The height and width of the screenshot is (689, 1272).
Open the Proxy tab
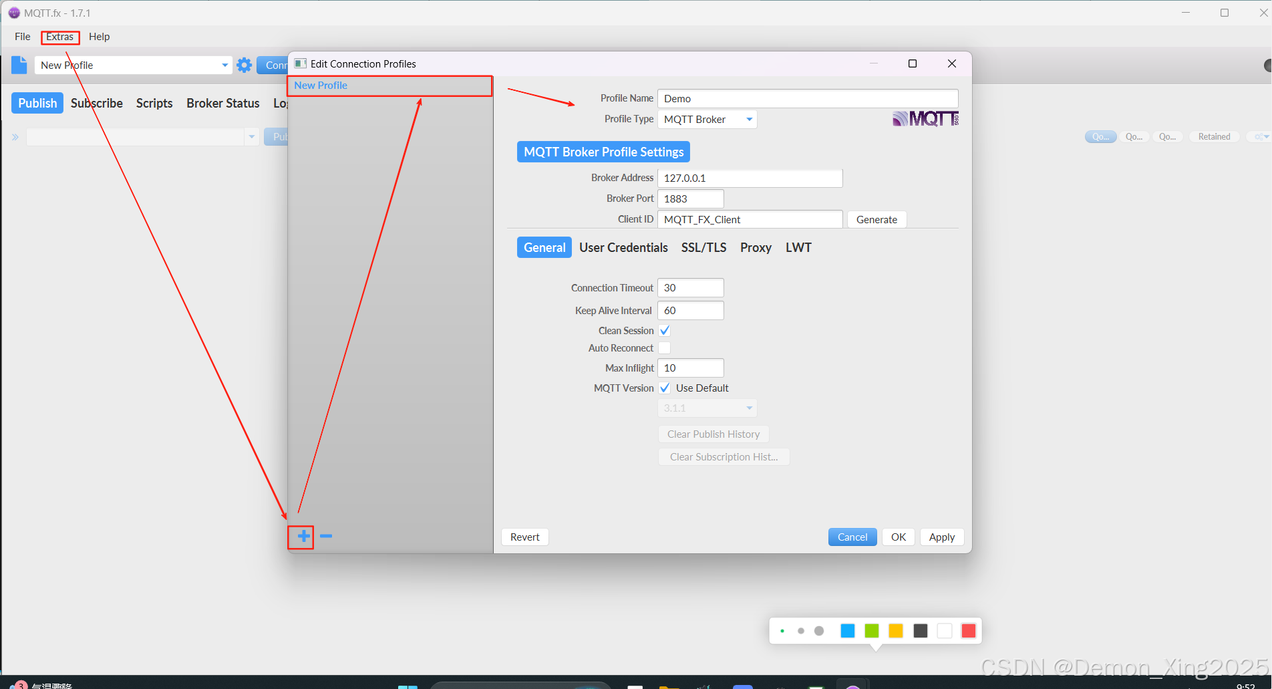click(x=756, y=247)
